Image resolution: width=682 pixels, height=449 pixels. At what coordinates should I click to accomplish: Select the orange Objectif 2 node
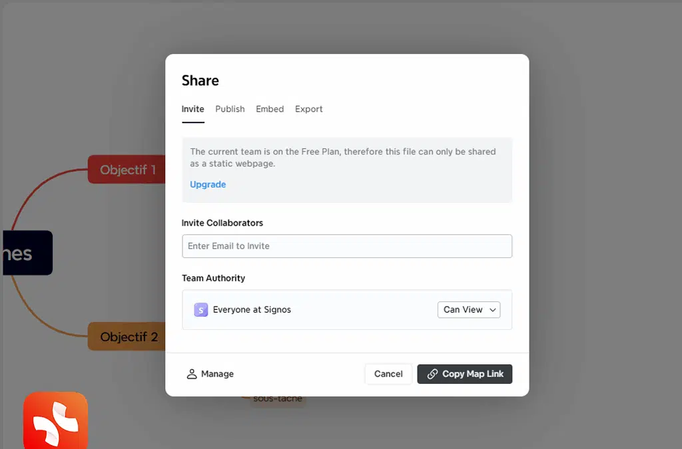tap(127, 337)
